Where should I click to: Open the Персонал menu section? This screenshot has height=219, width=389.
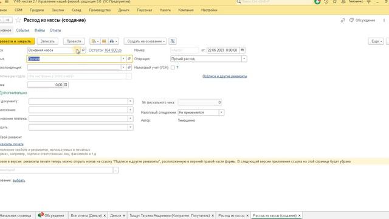click(145, 10)
